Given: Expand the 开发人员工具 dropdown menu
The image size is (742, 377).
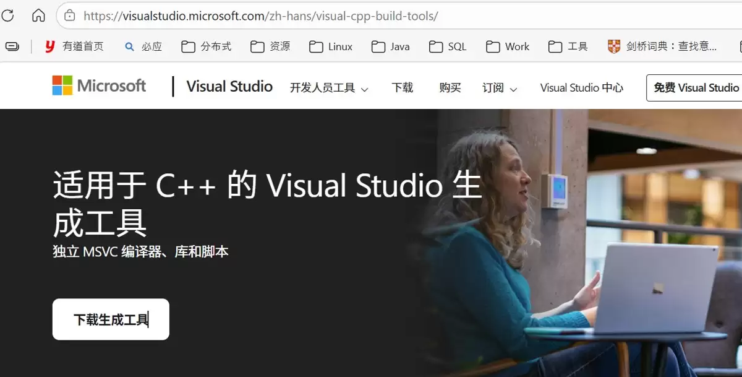Looking at the screenshot, I should tap(329, 88).
